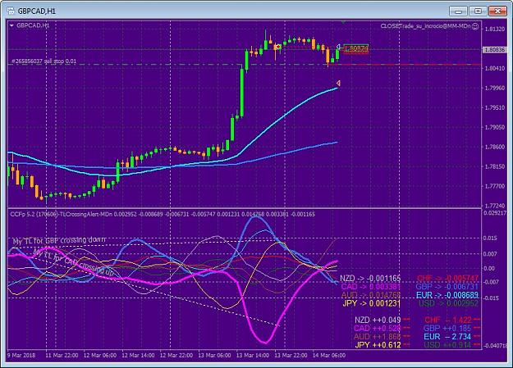
Task: Click the CHF -- 1.422 strength reading
Action: pyautogui.click(x=448, y=320)
